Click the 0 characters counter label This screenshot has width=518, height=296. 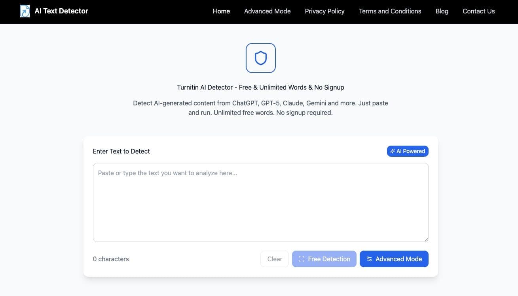111,259
